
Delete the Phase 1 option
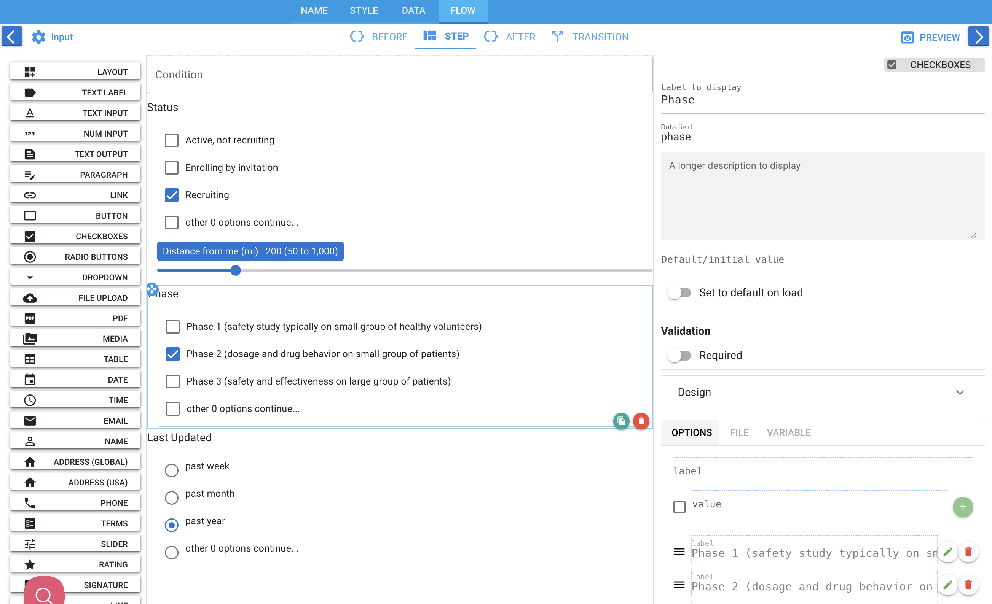pos(968,552)
